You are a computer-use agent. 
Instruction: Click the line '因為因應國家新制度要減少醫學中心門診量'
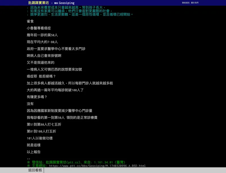coord(60,111)
